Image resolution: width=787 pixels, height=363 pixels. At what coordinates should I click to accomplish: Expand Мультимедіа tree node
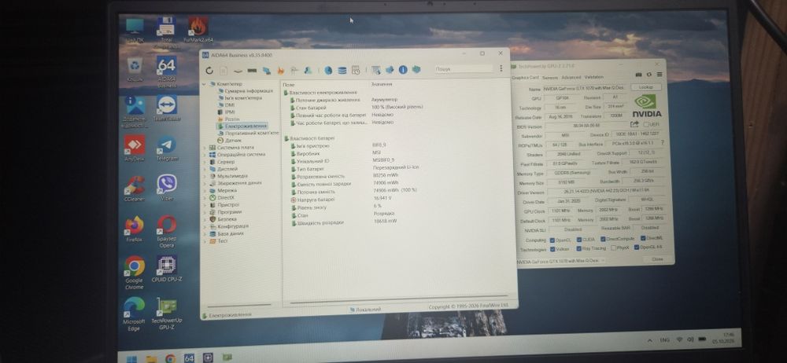[x=205, y=176]
